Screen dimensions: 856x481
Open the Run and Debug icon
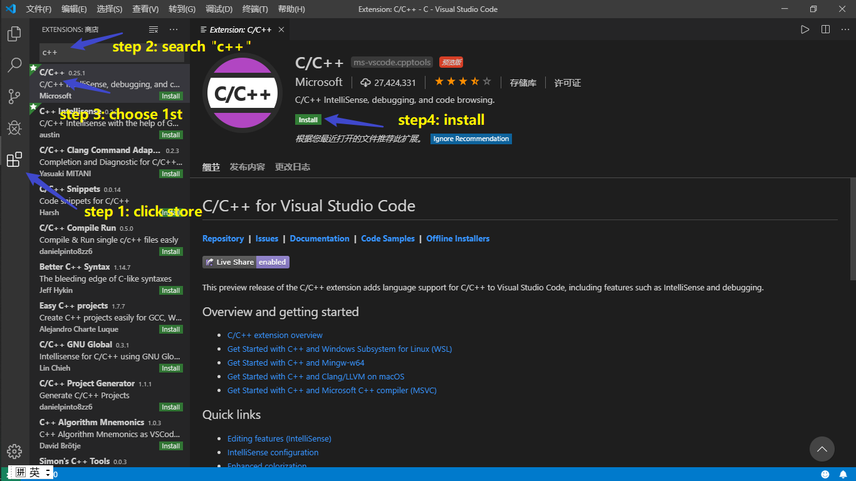coord(14,127)
